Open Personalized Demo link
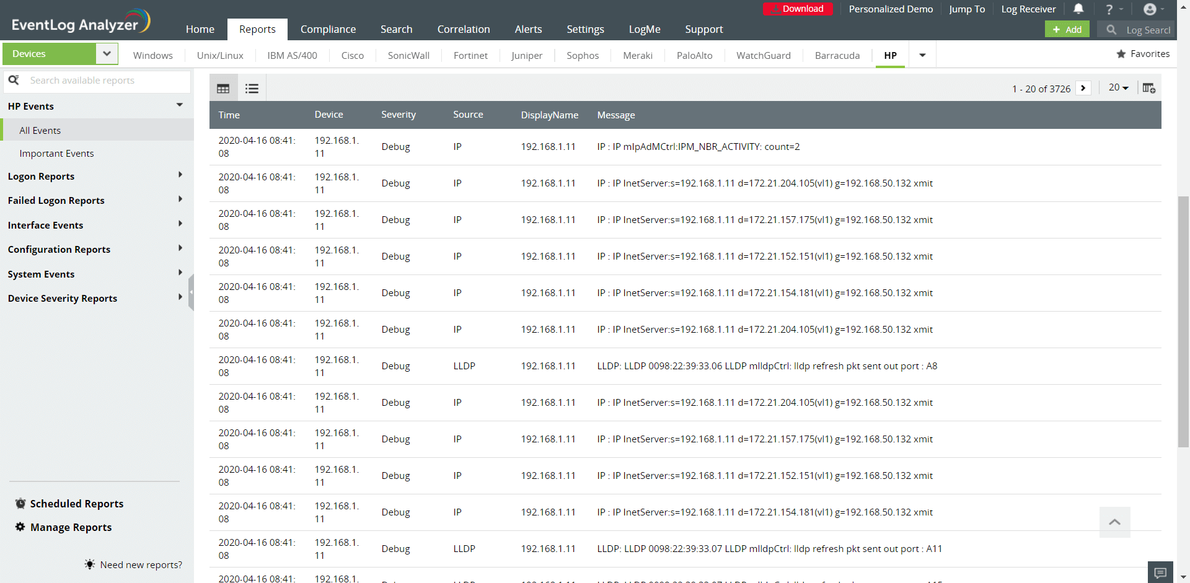 pos(891,9)
